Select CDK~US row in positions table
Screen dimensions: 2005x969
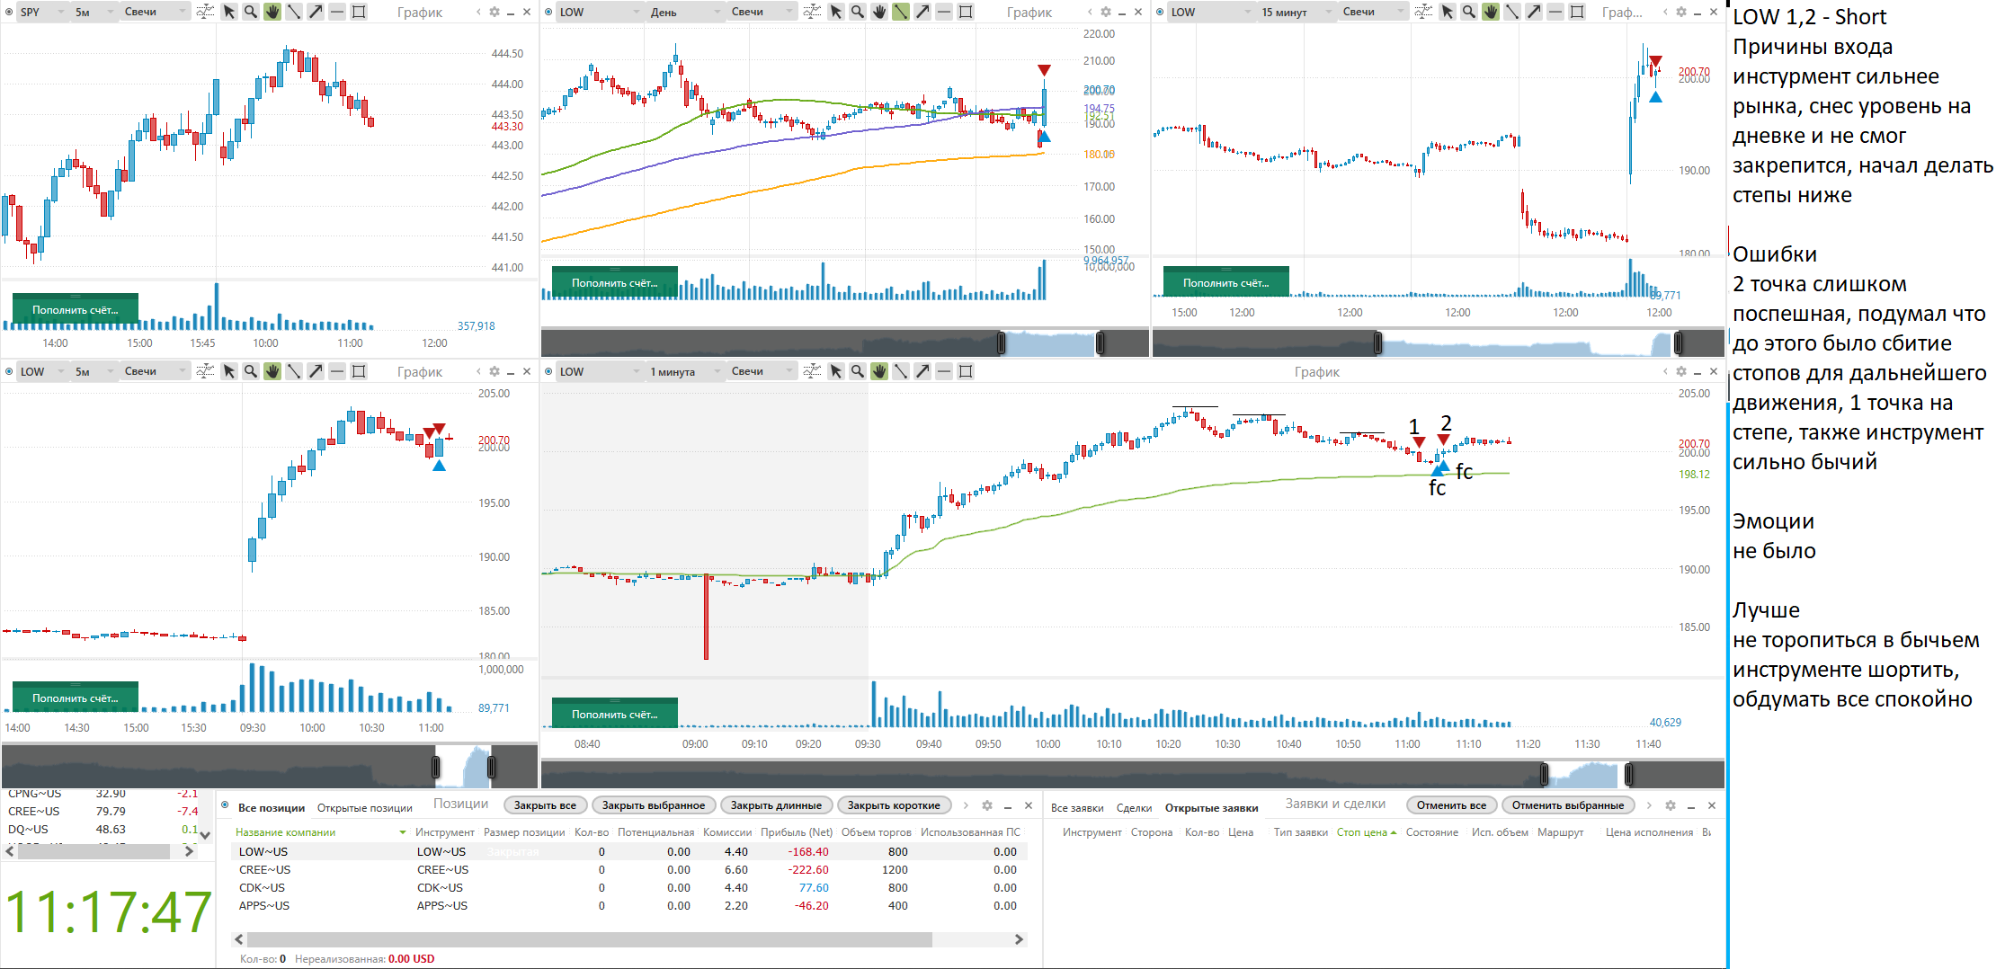click(x=629, y=887)
